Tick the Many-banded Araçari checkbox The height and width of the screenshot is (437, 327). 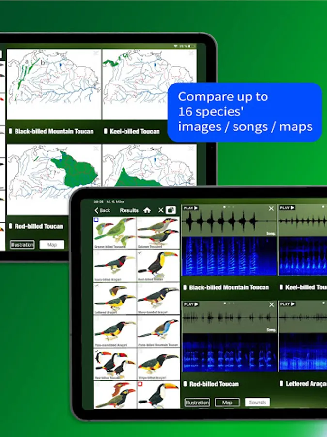(140, 286)
